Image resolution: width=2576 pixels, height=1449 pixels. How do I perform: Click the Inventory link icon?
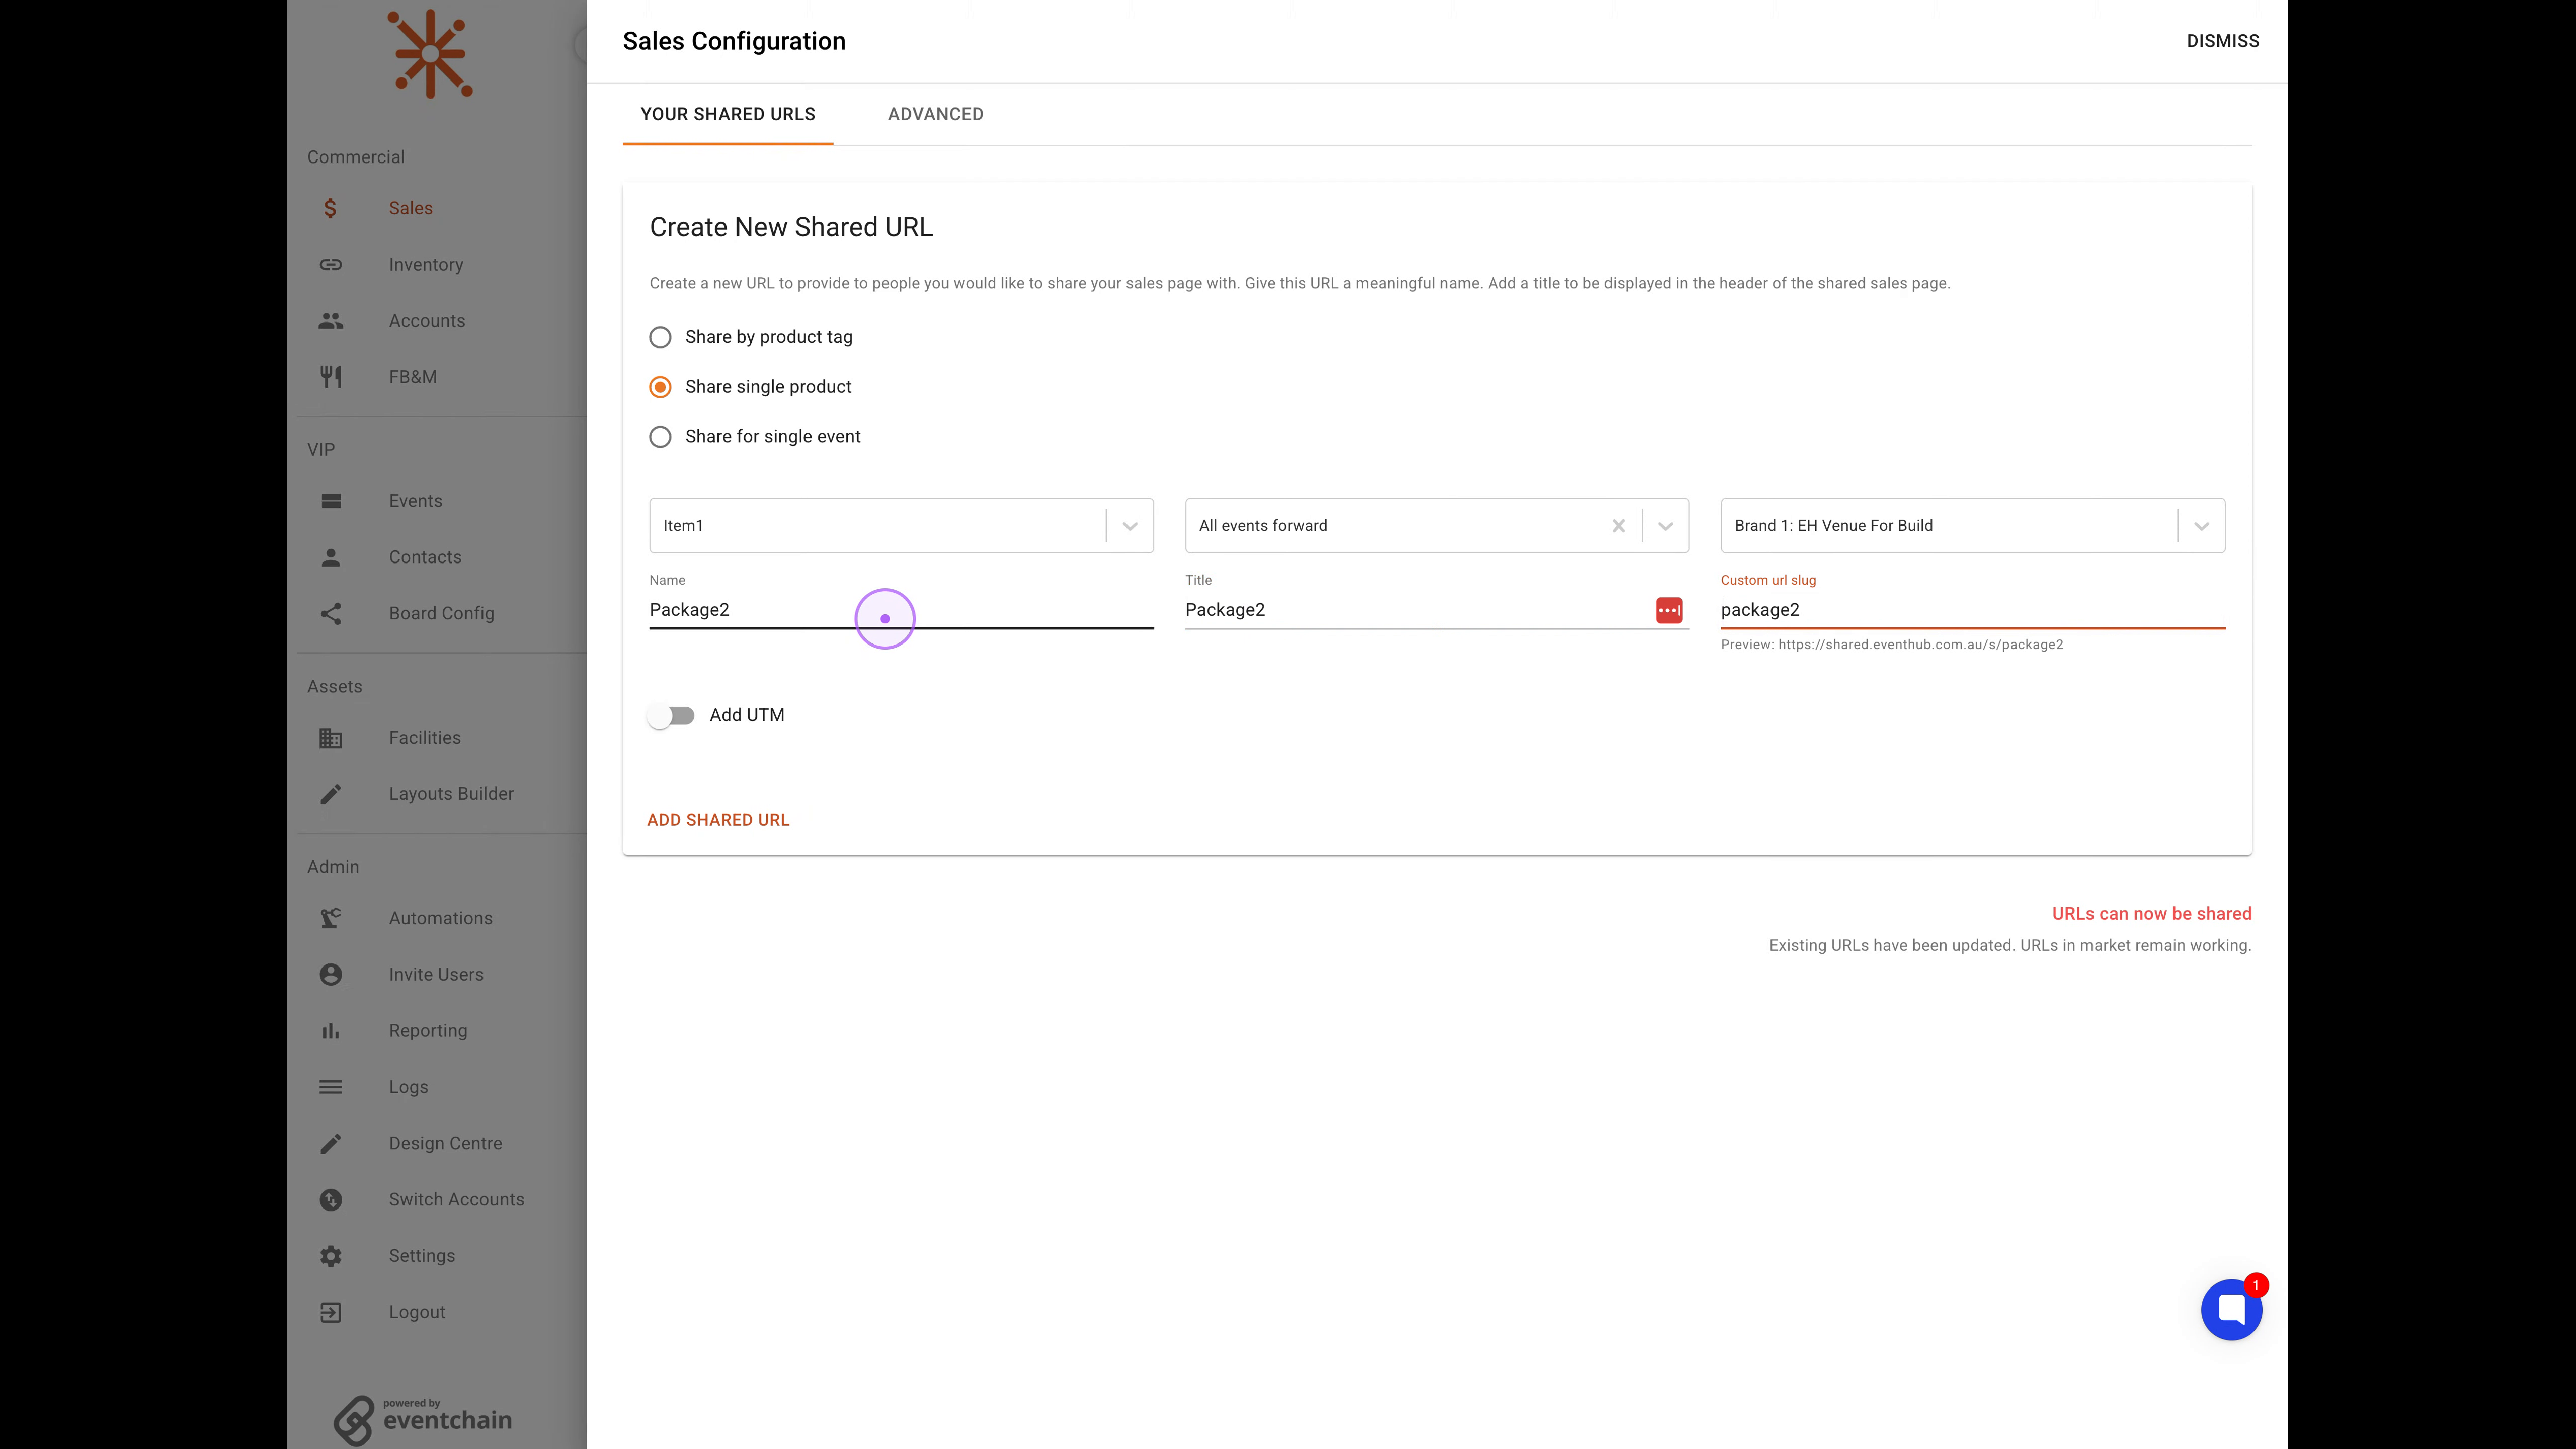331,264
